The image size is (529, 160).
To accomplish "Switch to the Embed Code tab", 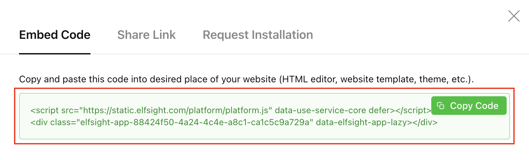I will 55,35.
